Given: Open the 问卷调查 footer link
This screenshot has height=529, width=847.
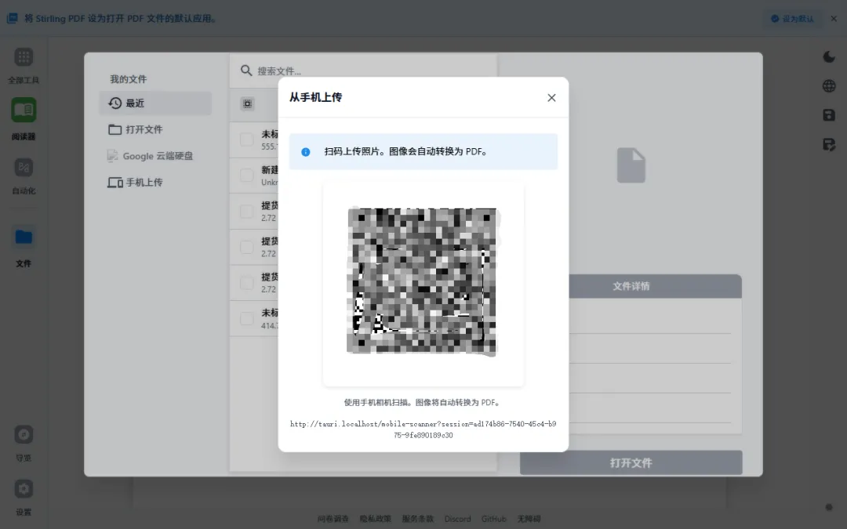Looking at the screenshot, I should pos(333,518).
